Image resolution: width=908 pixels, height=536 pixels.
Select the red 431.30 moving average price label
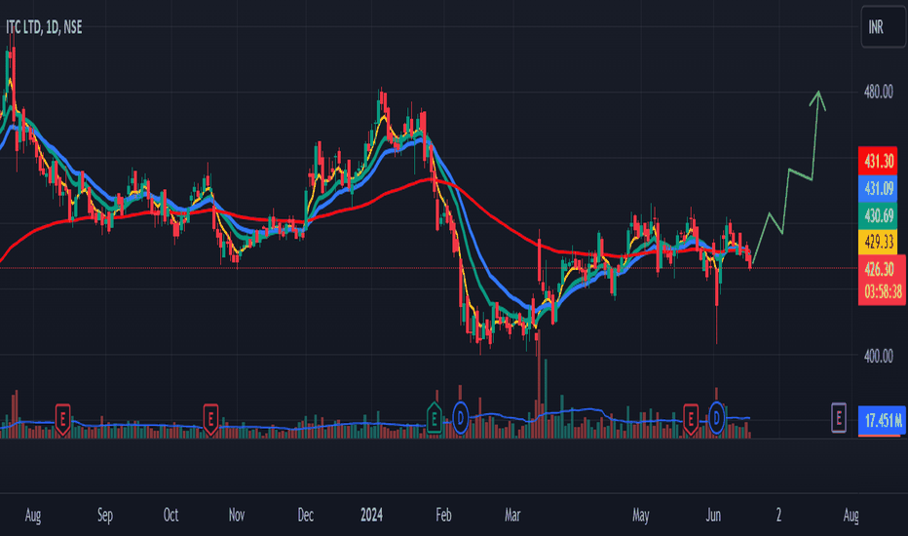point(878,161)
